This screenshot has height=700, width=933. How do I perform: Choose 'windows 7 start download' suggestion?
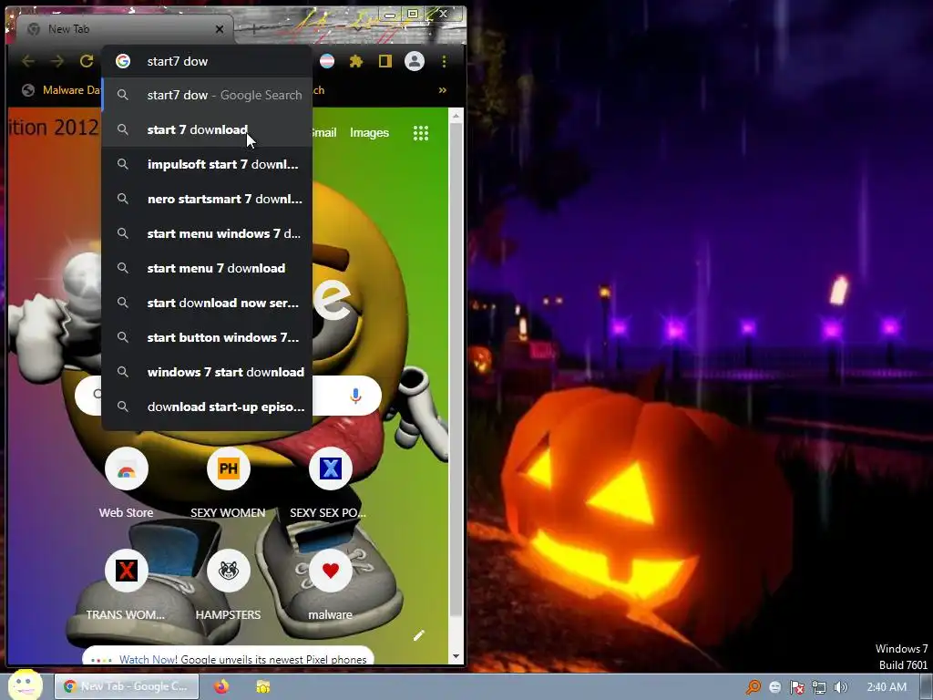pyautogui.click(x=207, y=372)
